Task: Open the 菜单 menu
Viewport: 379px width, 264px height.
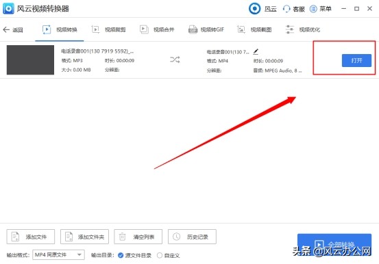Action: (321, 9)
